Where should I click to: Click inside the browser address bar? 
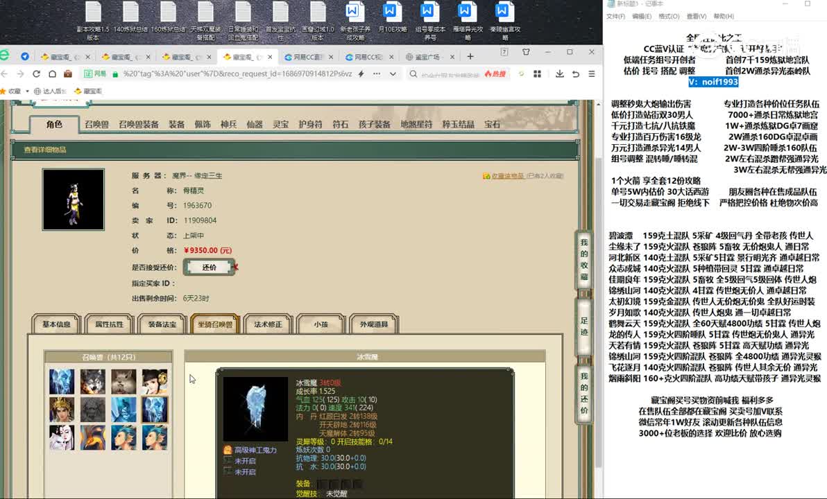click(237, 73)
